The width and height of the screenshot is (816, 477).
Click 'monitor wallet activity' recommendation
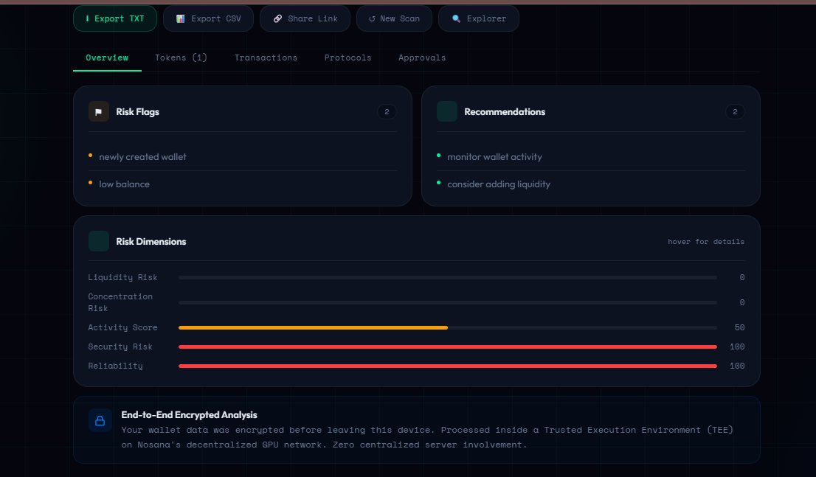pos(495,157)
